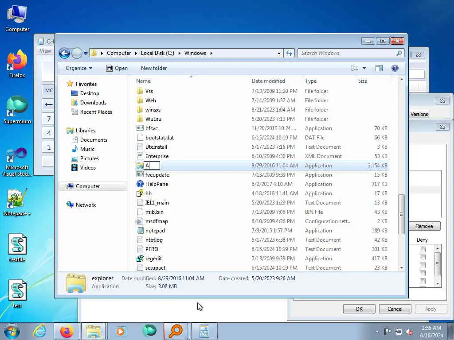This screenshot has width=454, height=340.
Task: Sort by Size column header
Action: 363,81
